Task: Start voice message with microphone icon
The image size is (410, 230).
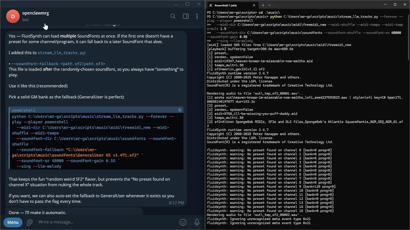Action: coord(197,222)
